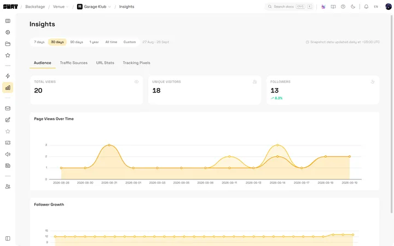
Task: Click the 27 Aug - 26 Sept date text
Action: coord(156,42)
